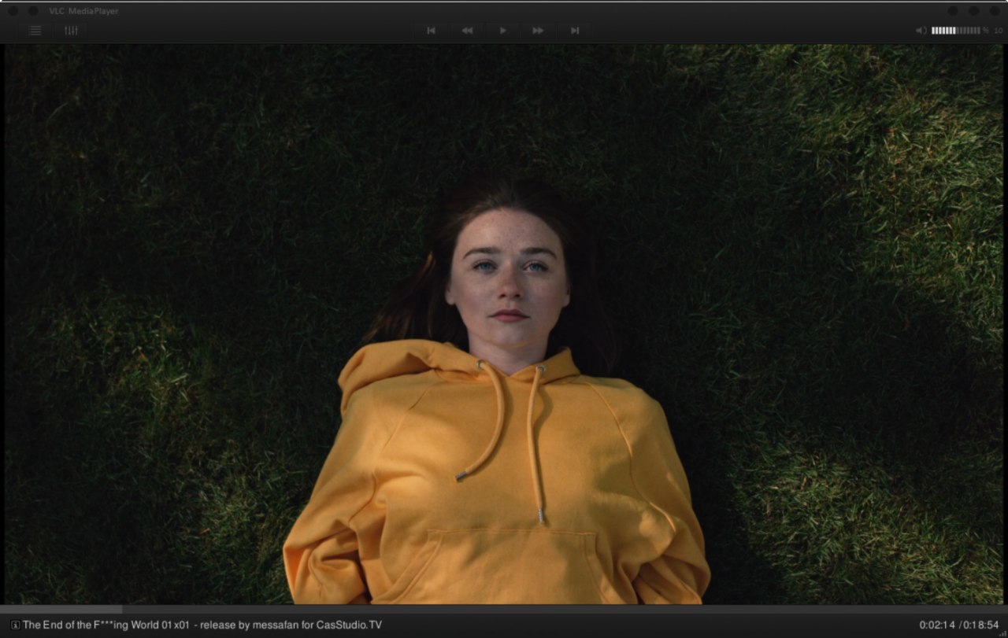Screen dimensions: 1008x638
Task: Click the 0:02:14 / 0:18:54 time display
Action: 958,625
